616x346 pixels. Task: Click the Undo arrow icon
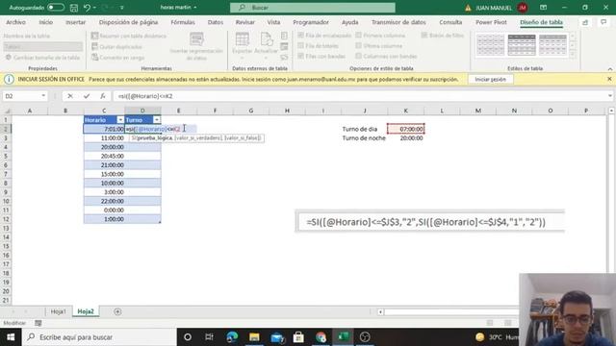87,8
